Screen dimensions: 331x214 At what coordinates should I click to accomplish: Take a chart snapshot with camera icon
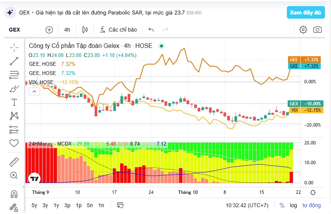[x=317, y=30]
